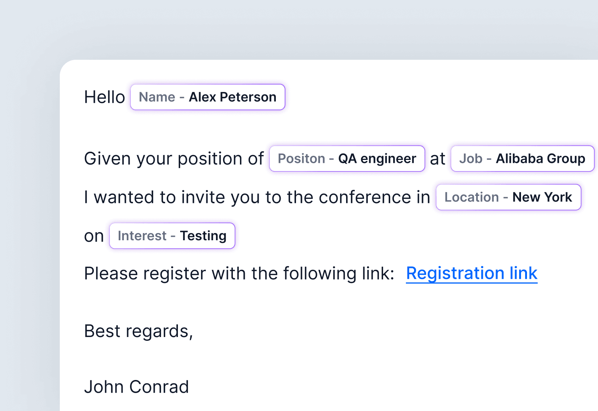Click the gray 'Name' label in tag
This screenshot has height=411, width=598.
pos(157,97)
